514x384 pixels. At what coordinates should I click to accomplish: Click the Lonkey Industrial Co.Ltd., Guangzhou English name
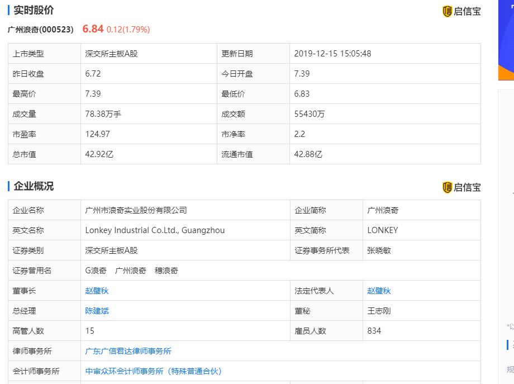(x=155, y=230)
